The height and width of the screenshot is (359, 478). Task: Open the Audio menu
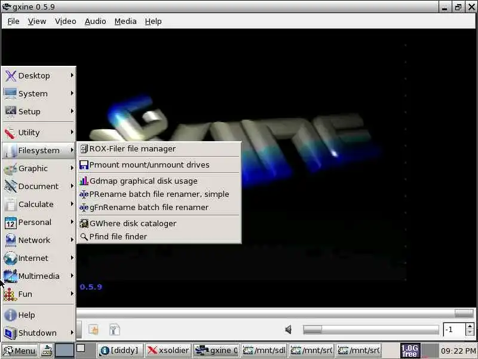95,22
